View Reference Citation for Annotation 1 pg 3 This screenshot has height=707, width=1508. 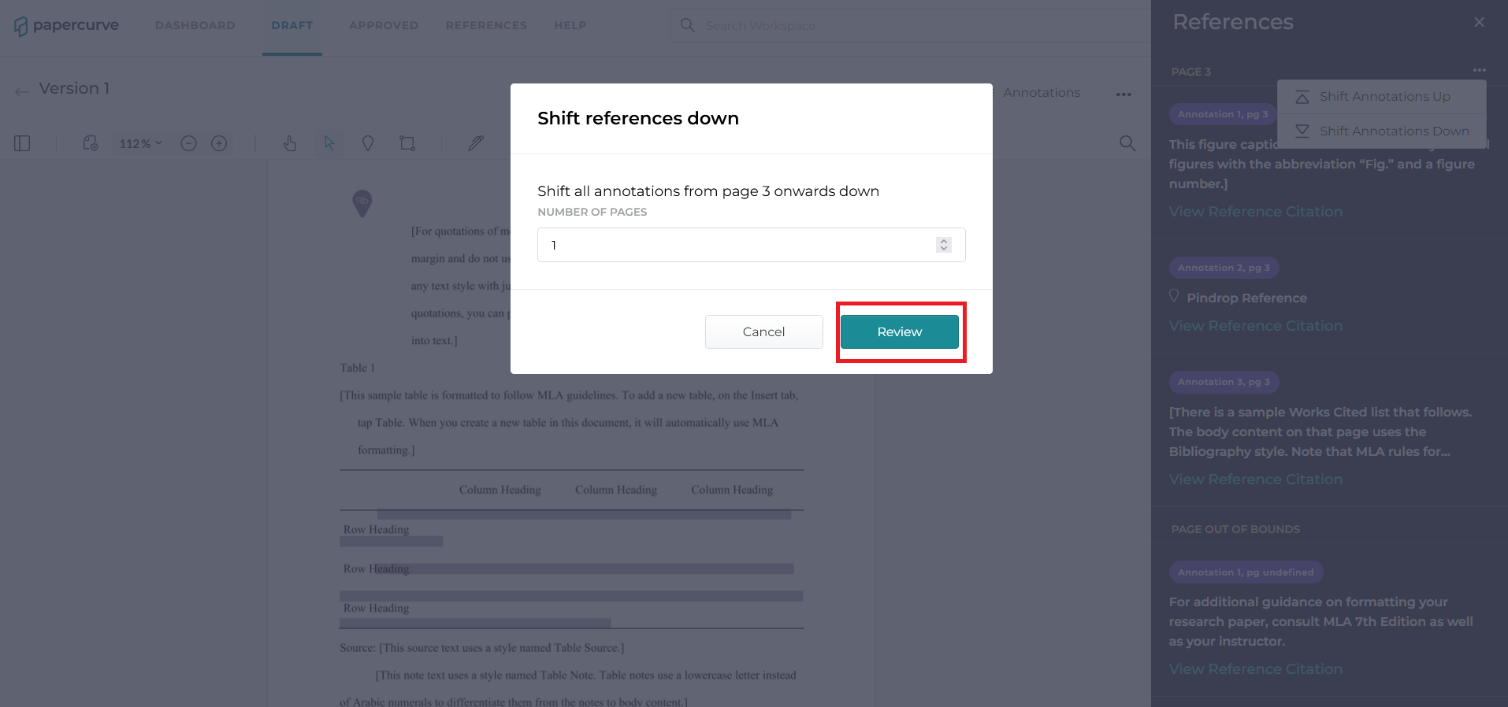pyautogui.click(x=1255, y=212)
